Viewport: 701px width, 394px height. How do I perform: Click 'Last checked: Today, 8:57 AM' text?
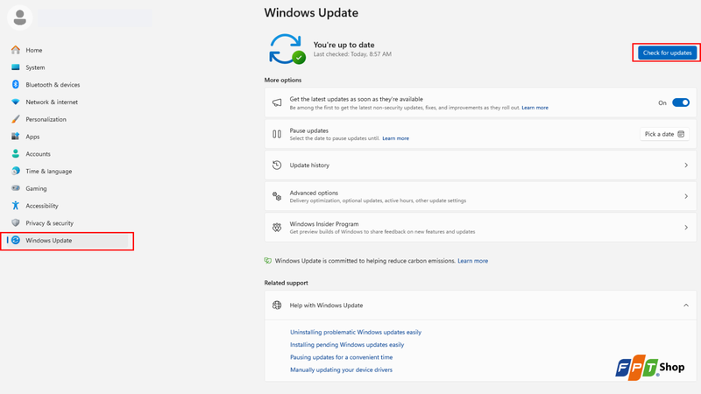click(x=352, y=54)
